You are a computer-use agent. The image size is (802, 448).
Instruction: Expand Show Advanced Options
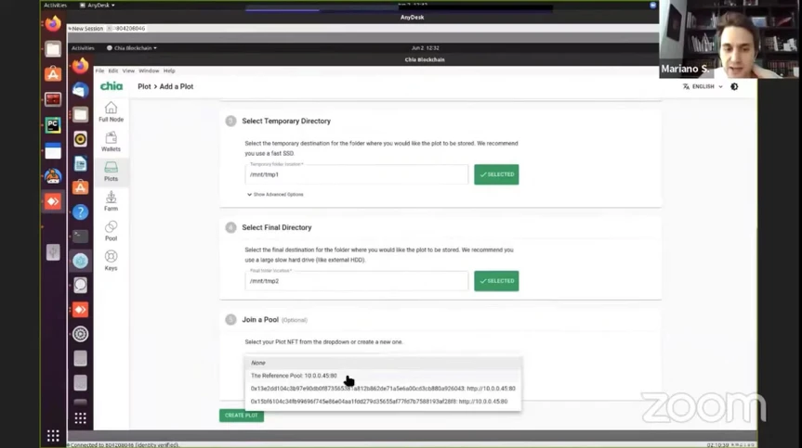coord(275,195)
